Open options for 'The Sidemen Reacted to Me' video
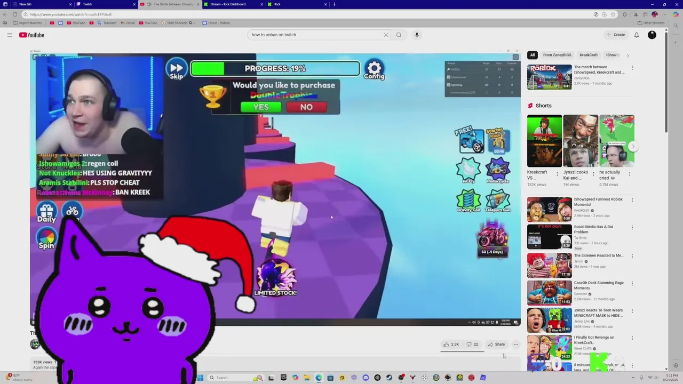Viewport: 683px width, 384px height. tap(632, 256)
